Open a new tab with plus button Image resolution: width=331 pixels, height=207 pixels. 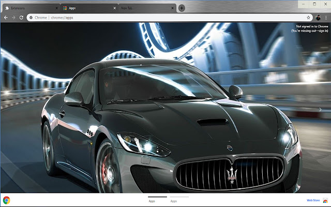click(x=182, y=8)
